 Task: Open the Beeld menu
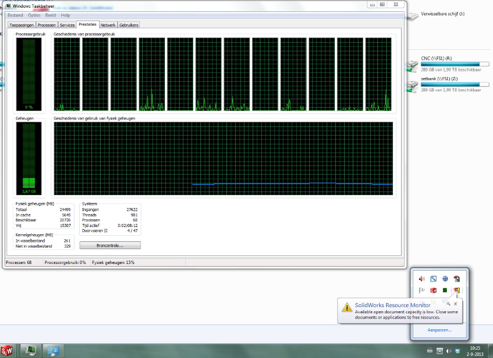tap(50, 15)
